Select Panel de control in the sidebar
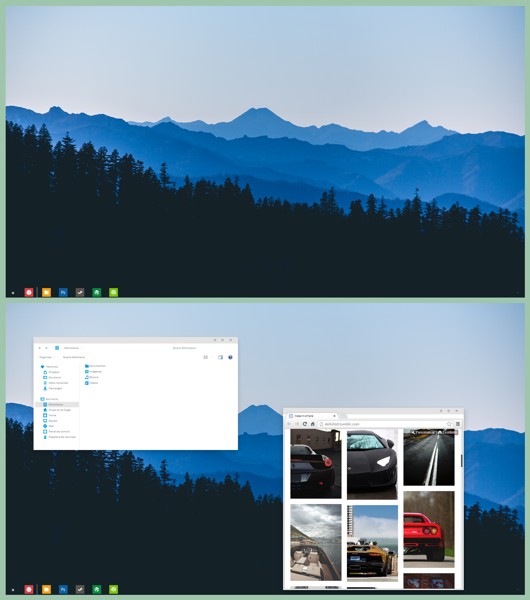The image size is (530, 600). [x=59, y=431]
